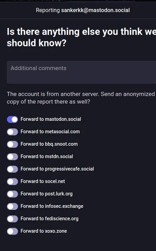The height and width of the screenshot is (251, 156).
Task: Turn on infosec.exchange forward toggle
Action: (x=12, y=206)
